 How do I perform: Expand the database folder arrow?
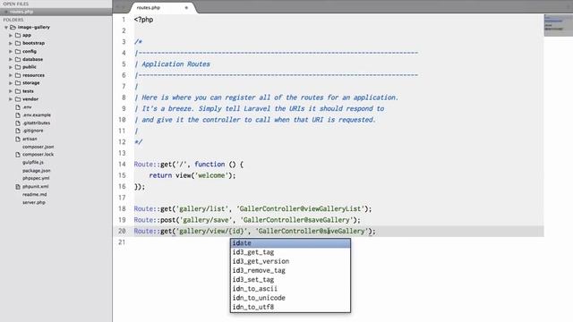pyautogui.click(x=11, y=59)
